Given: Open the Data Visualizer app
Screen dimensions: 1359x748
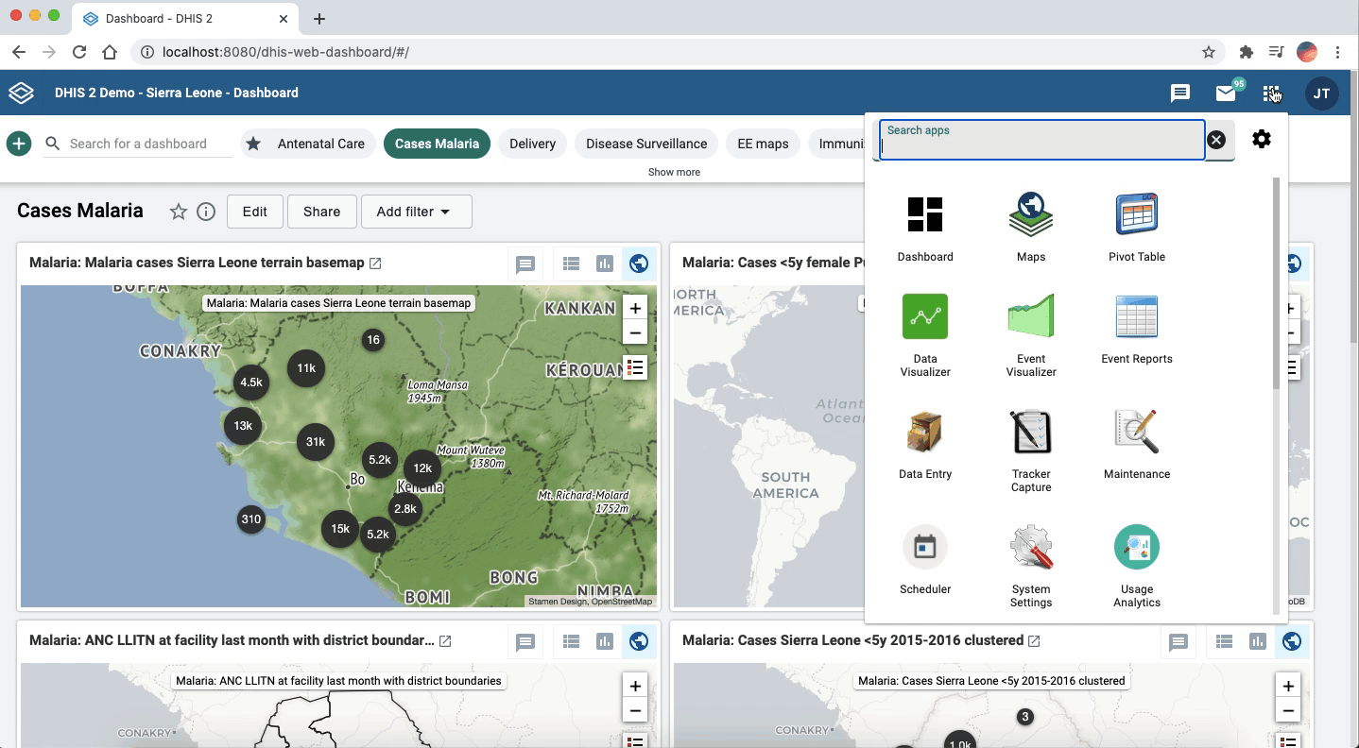Looking at the screenshot, I should [x=924, y=317].
